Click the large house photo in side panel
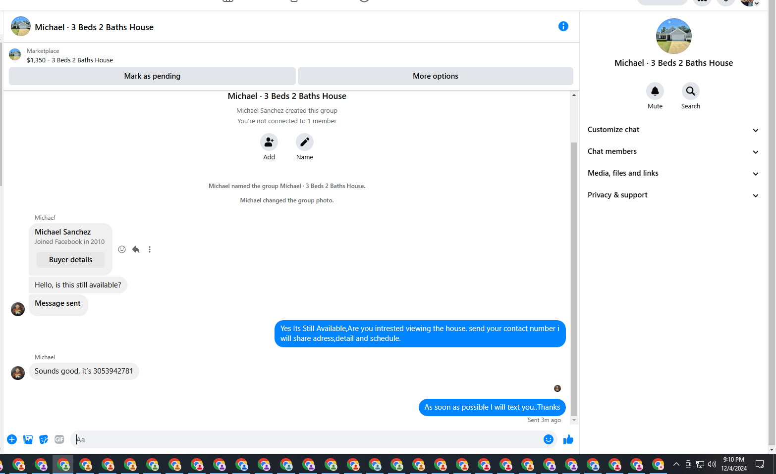This screenshot has height=474, width=776. coord(673,36)
